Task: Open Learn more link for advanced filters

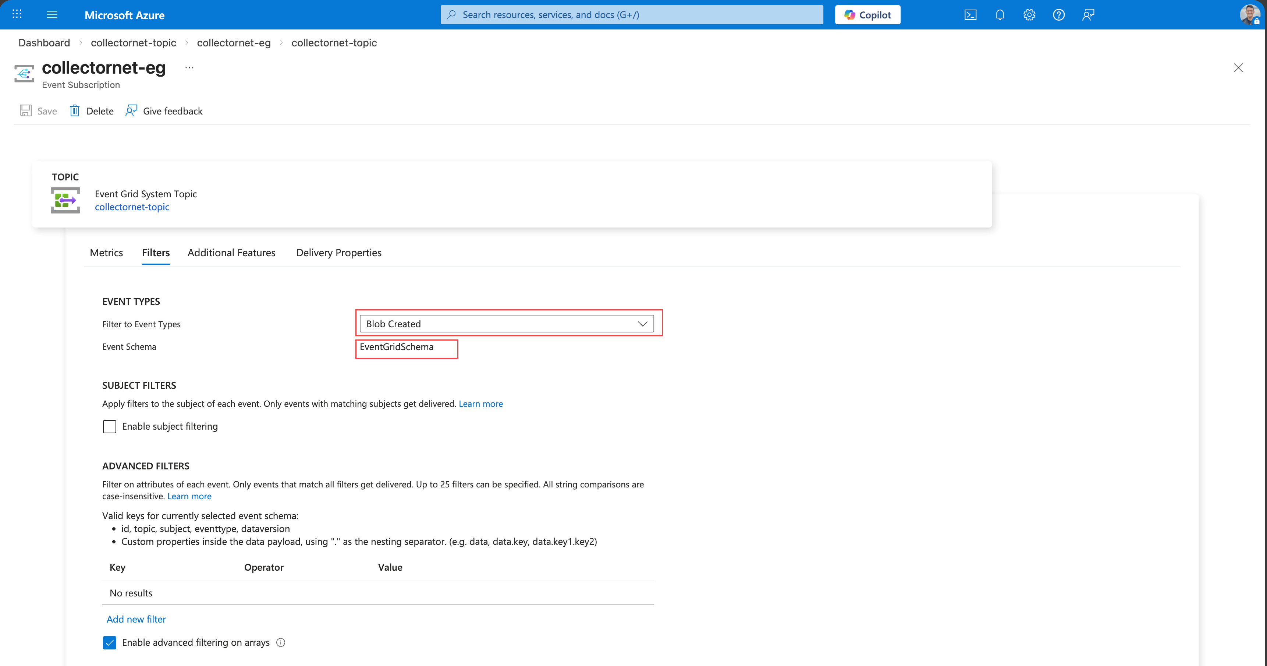Action: [189, 496]
